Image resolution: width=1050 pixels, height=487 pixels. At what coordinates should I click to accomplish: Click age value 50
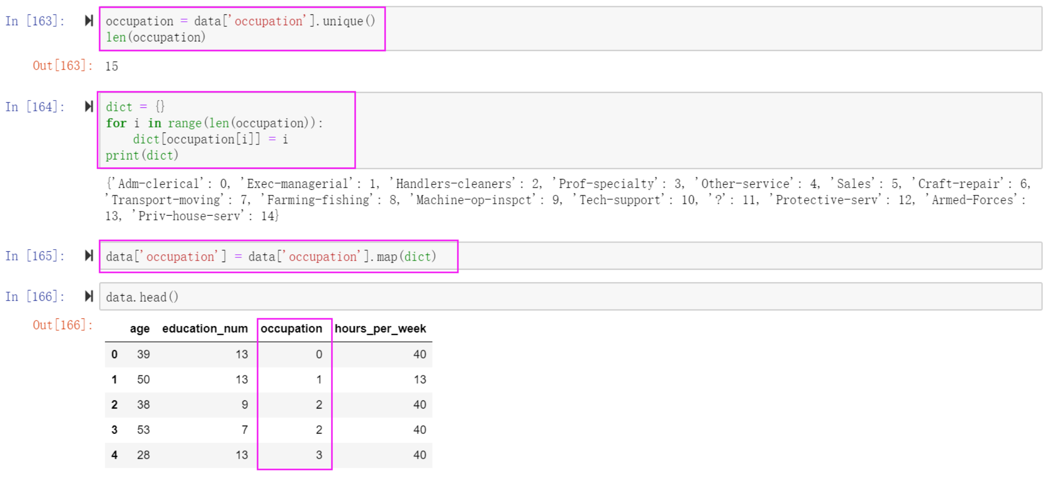[x=144, y=380]
